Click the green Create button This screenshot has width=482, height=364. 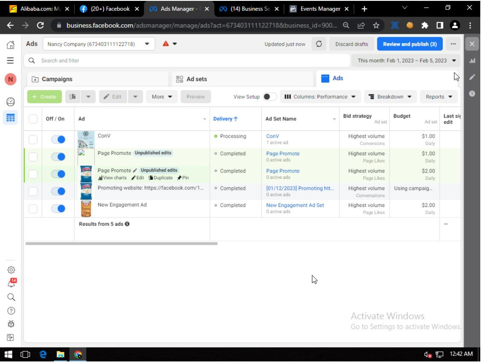point(44,97)
